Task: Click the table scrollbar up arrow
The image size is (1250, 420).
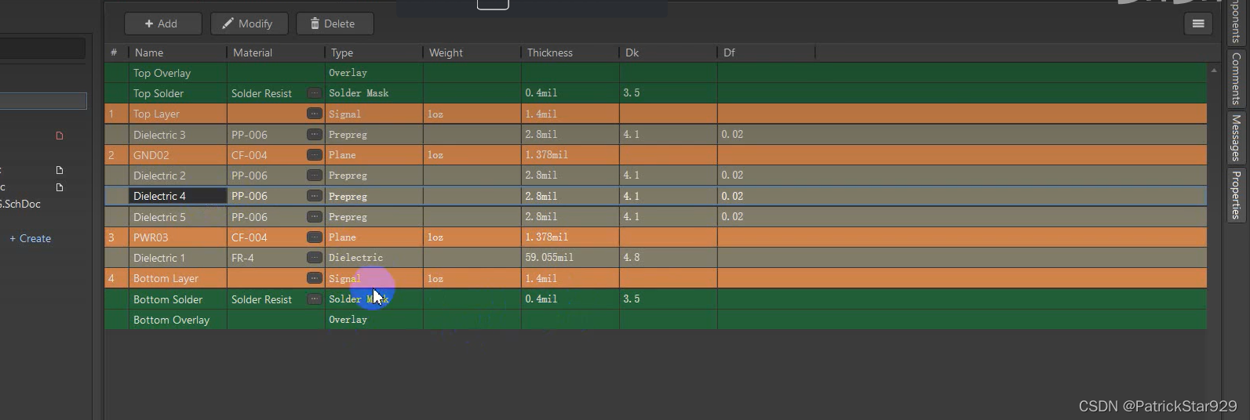Action: (1214, 71)
